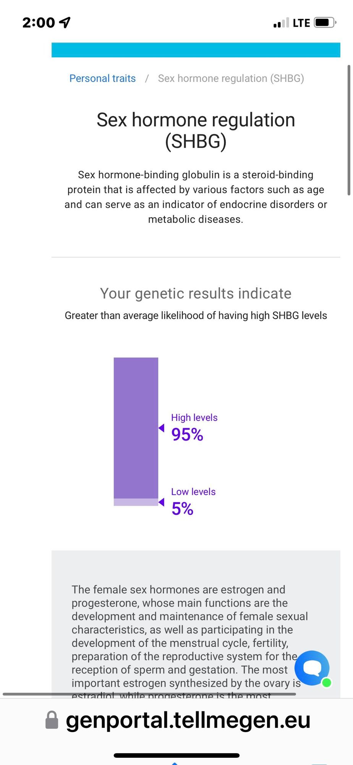Click the horizontal scrollbar above address bar
Image resolution: width=353 pixels, height=765 pixels.
[149, 694]
